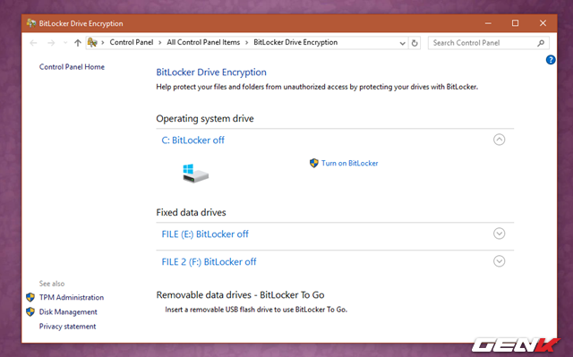Close the BitLocker Drive Encryption window
573x357 pixels.
click(543, 23)
